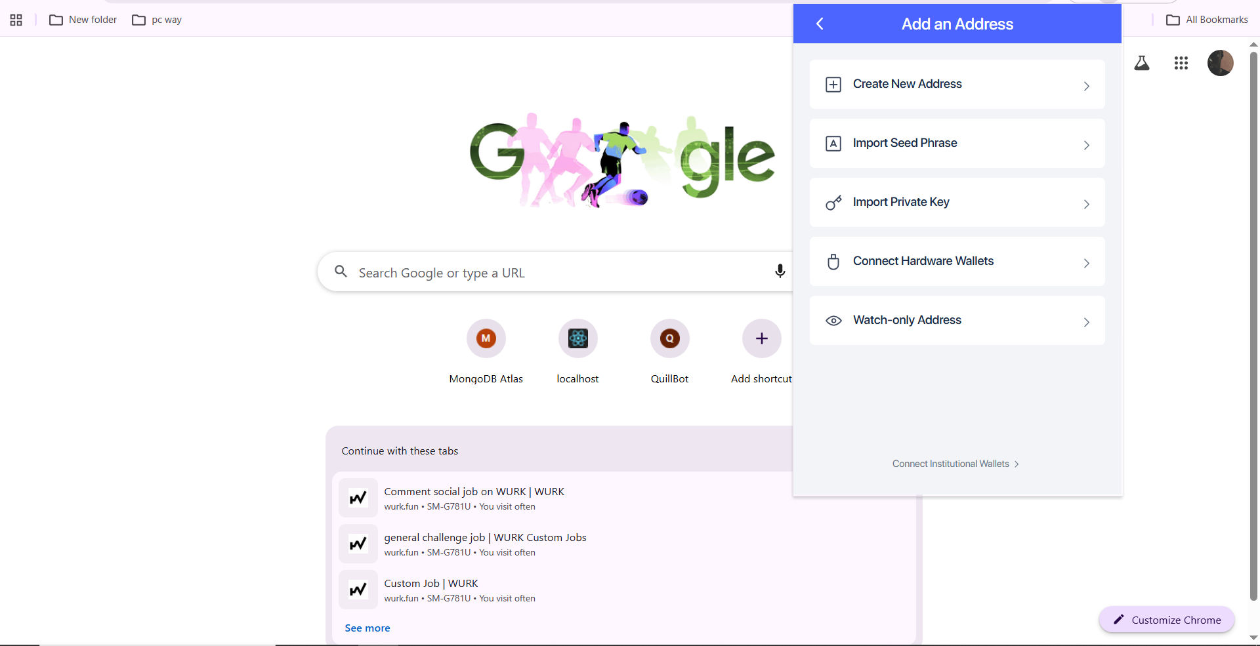Open the Customize Chrome button
Image resolution: width=1260 pixels, height=646 pixels.
click(x=1167, y=620)
